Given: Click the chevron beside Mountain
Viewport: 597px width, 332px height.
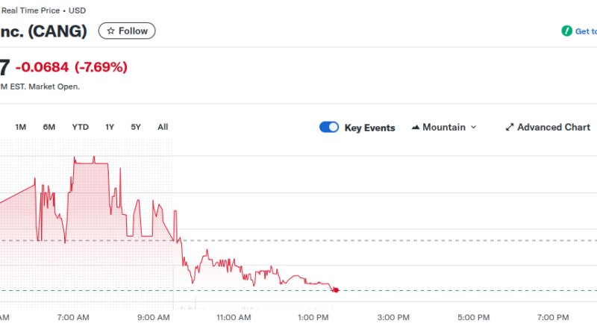Looking at the screenshot, I should pos(473,128).
